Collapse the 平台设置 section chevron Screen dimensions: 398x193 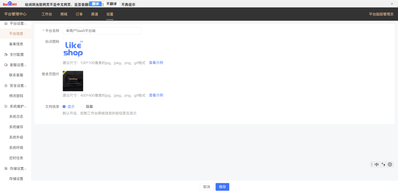(x=26, y=24)
